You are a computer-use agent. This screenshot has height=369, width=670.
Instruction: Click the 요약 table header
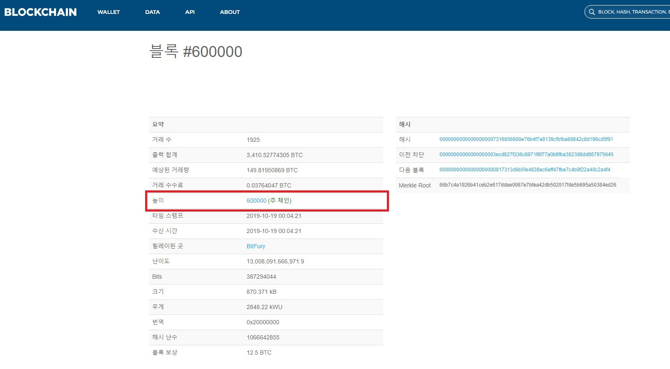(158, 125)
